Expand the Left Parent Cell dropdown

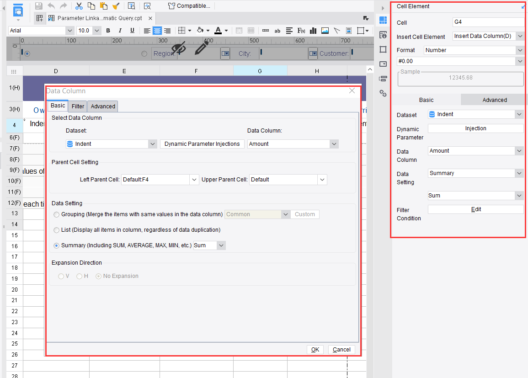point(194,179)
